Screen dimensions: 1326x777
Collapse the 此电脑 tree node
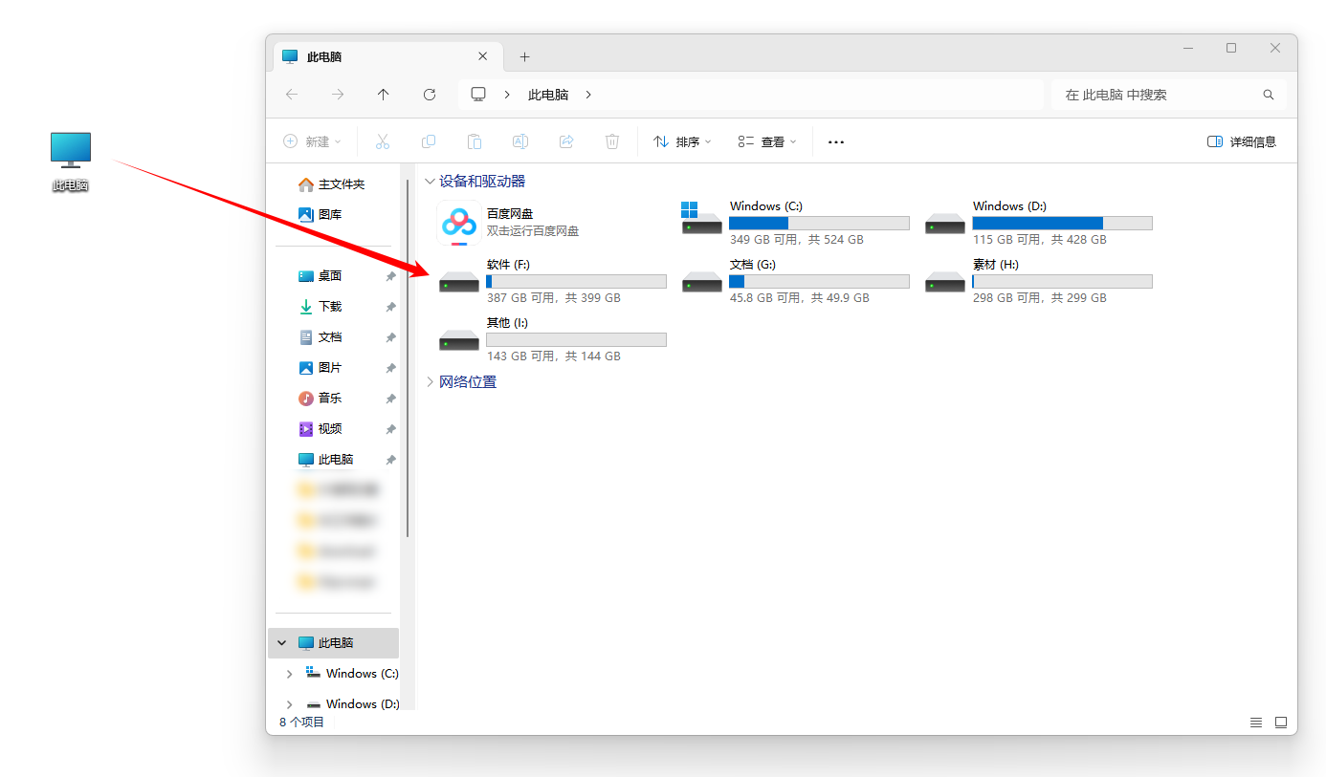[282, 643]
